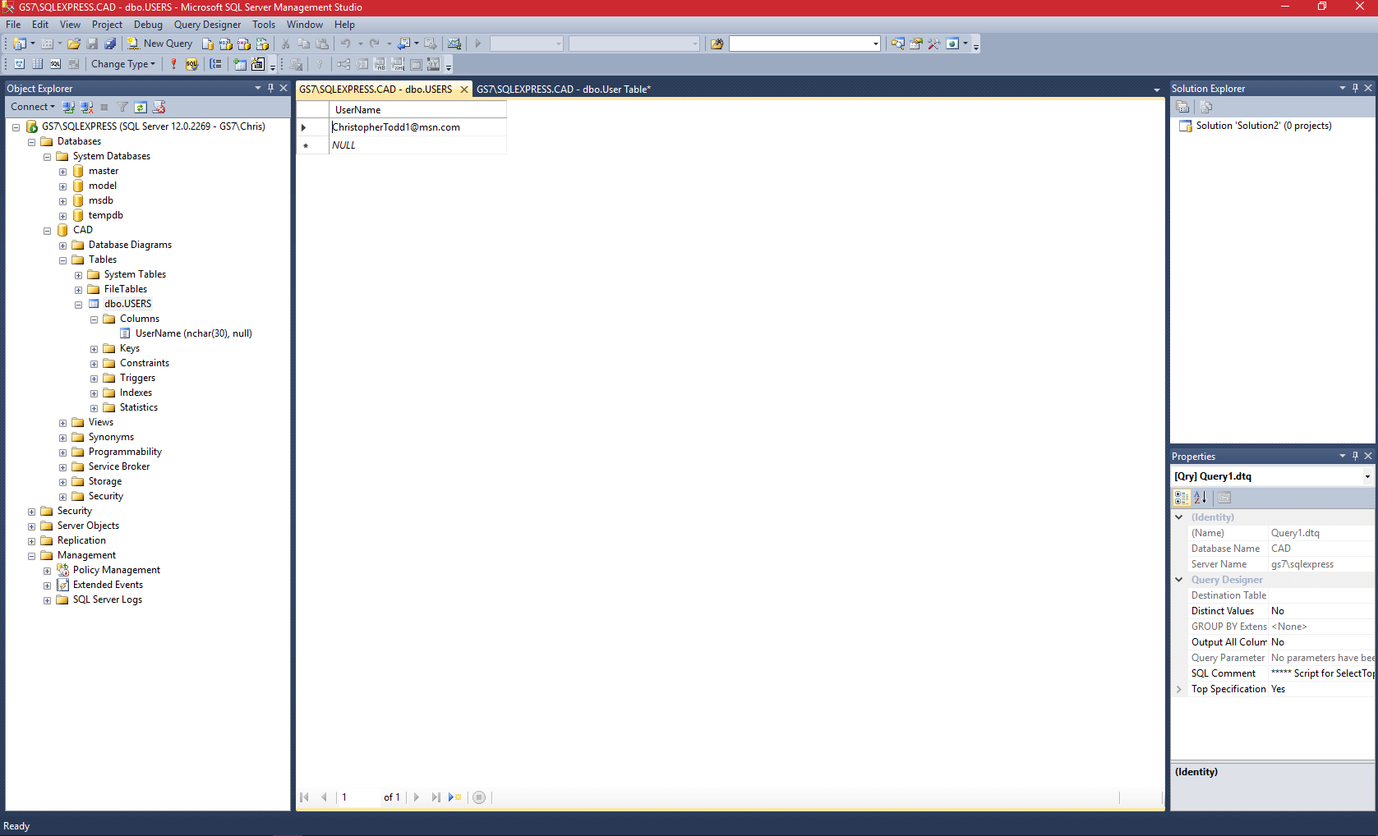Expand the Top Specification property
This screenshot has height=836, width=1378.
point(1179,689)
